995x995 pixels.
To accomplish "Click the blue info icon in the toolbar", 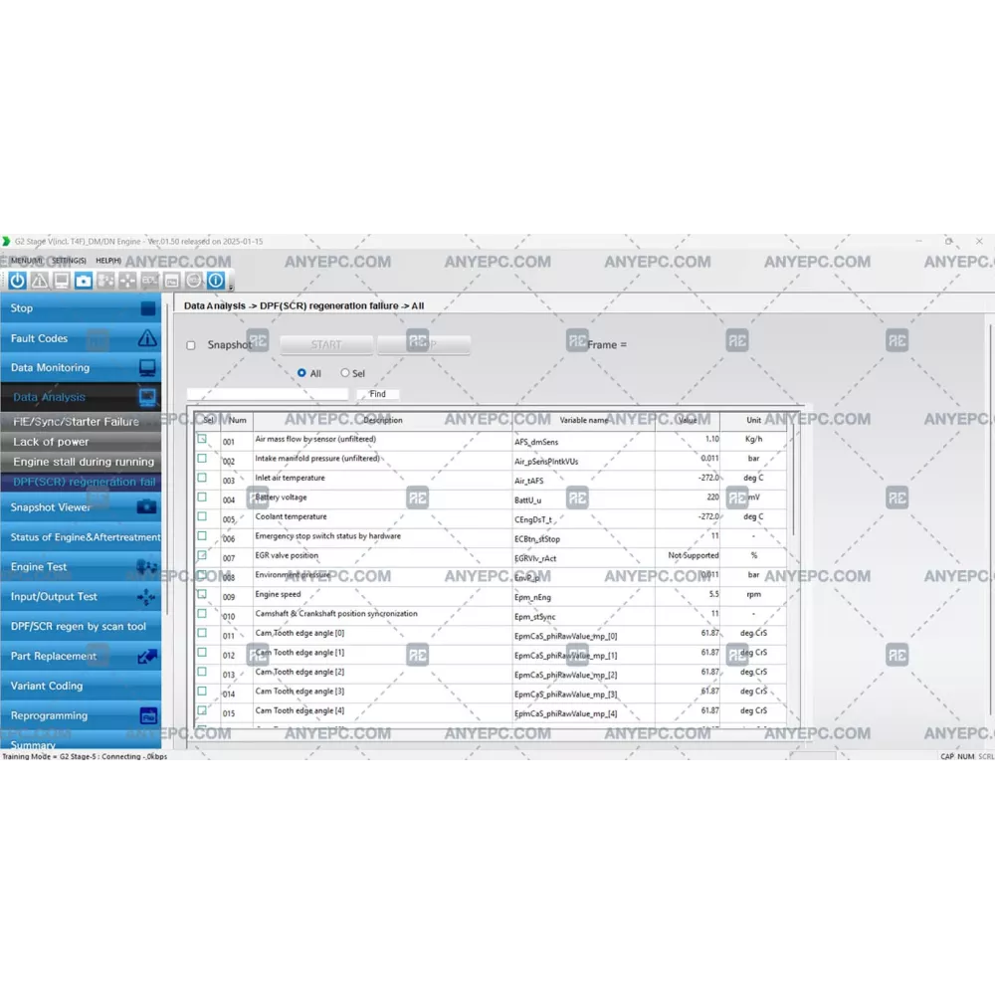I will [216, 281].
